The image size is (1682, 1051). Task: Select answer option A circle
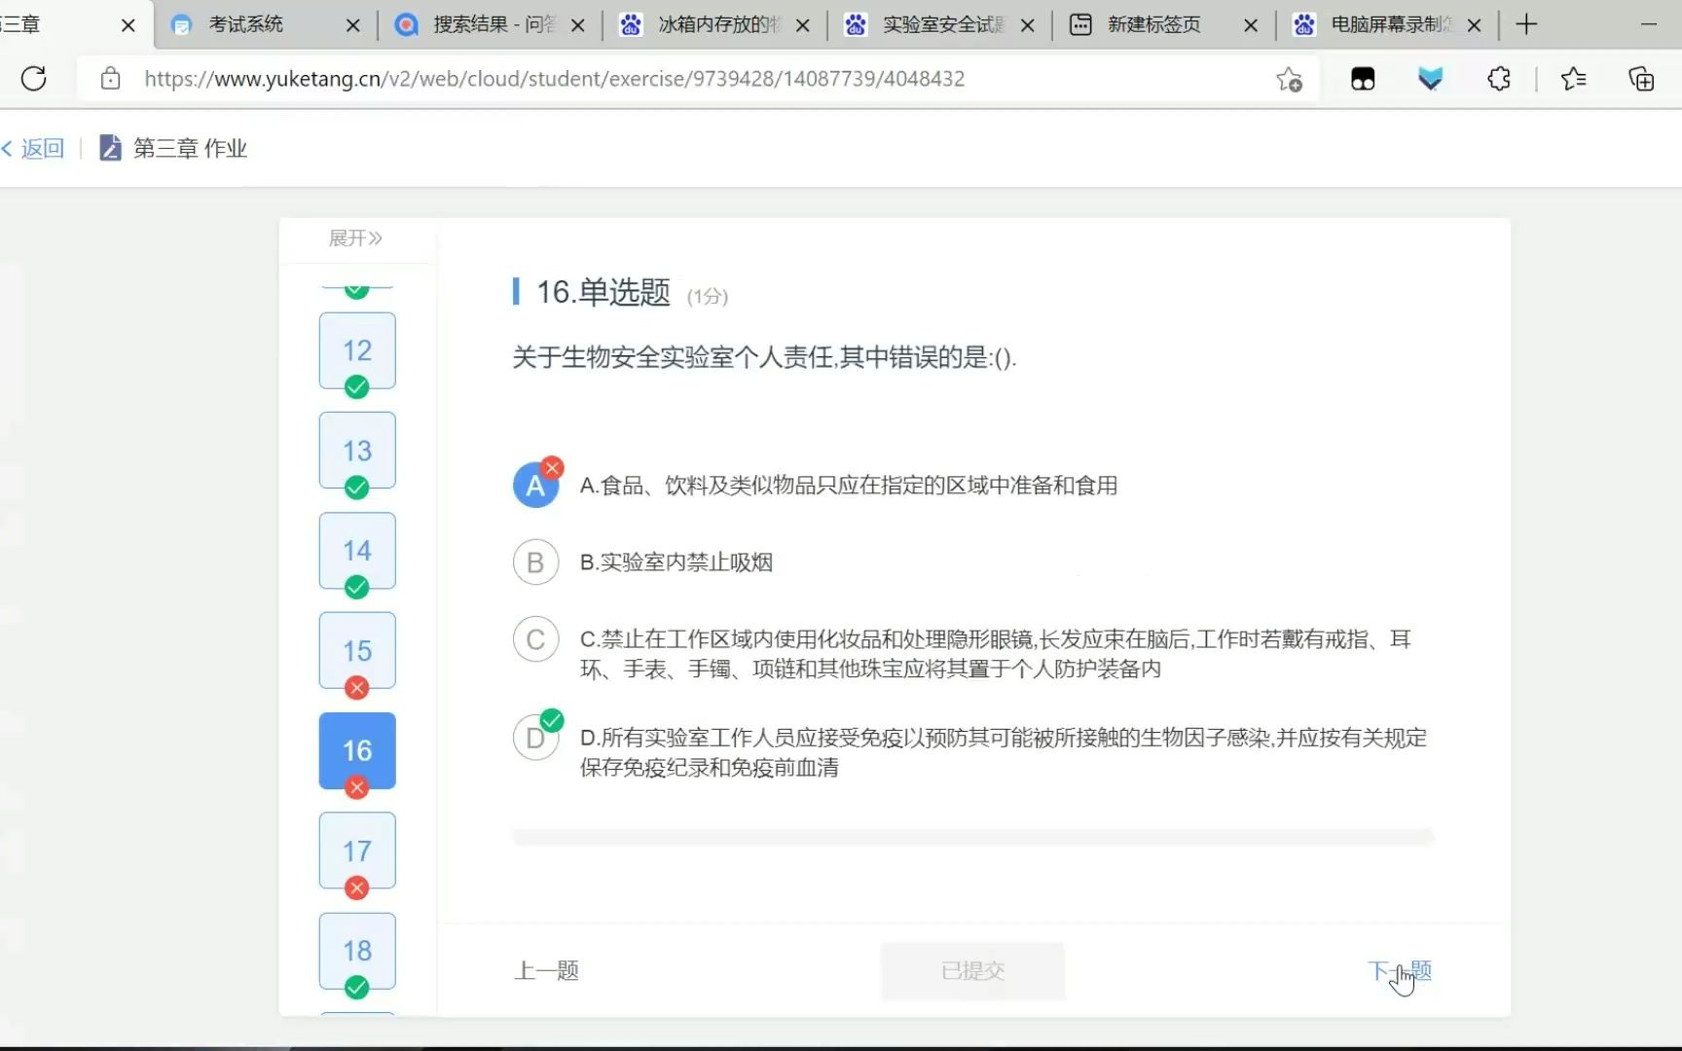point(535,485)
